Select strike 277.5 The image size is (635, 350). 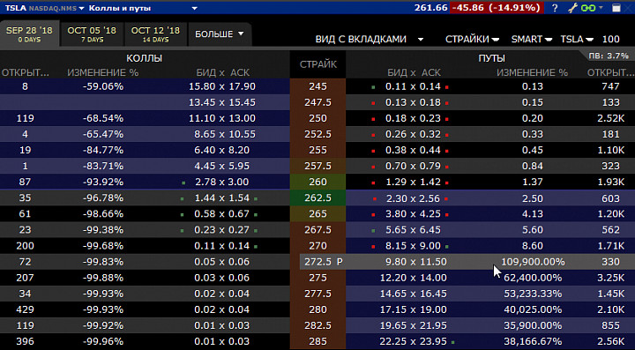coord(317,294)
